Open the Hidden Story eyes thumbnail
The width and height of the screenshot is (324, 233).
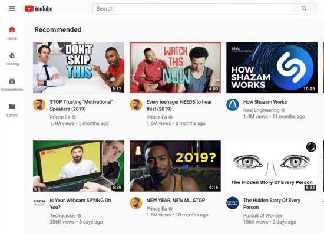(x=272, y=166)
